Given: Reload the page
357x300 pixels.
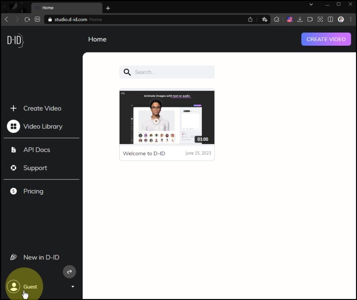Looking at the screenshot, I should [x=27, y=19].
